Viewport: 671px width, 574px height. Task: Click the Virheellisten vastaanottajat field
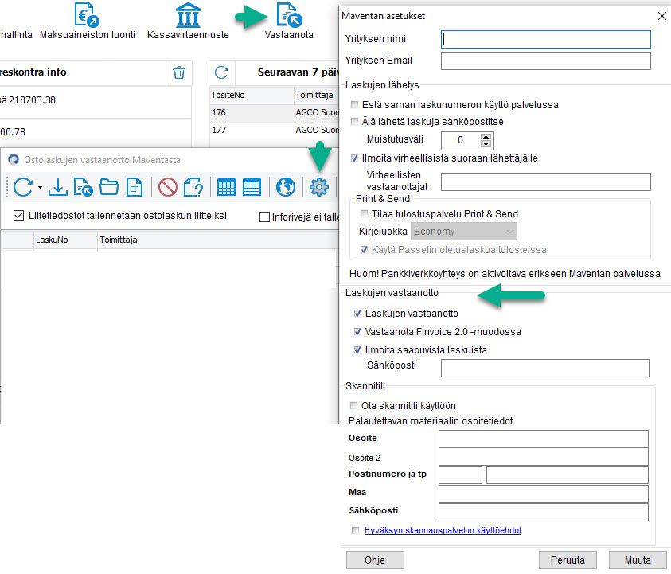pos(546,182)
